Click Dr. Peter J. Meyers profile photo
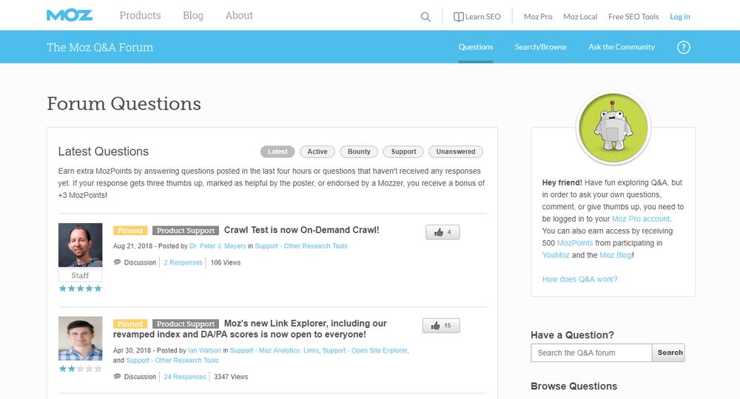 coord(80,245)
